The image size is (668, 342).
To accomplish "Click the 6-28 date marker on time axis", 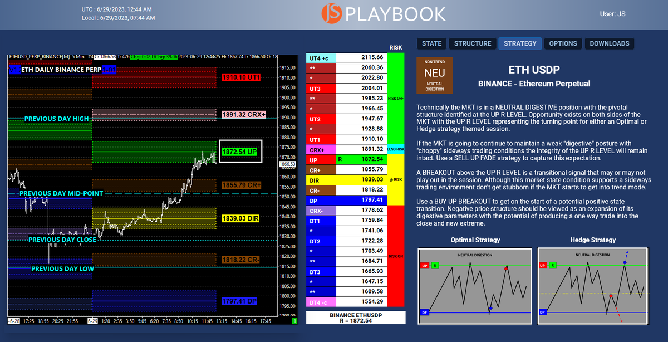I will (x=13, y=321).
